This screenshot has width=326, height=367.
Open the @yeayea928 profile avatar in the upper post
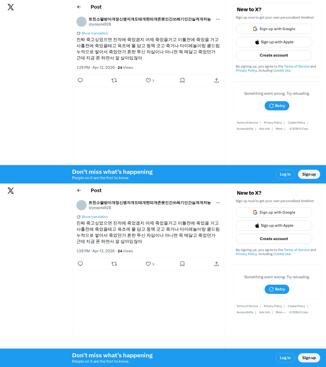point(81,22)
